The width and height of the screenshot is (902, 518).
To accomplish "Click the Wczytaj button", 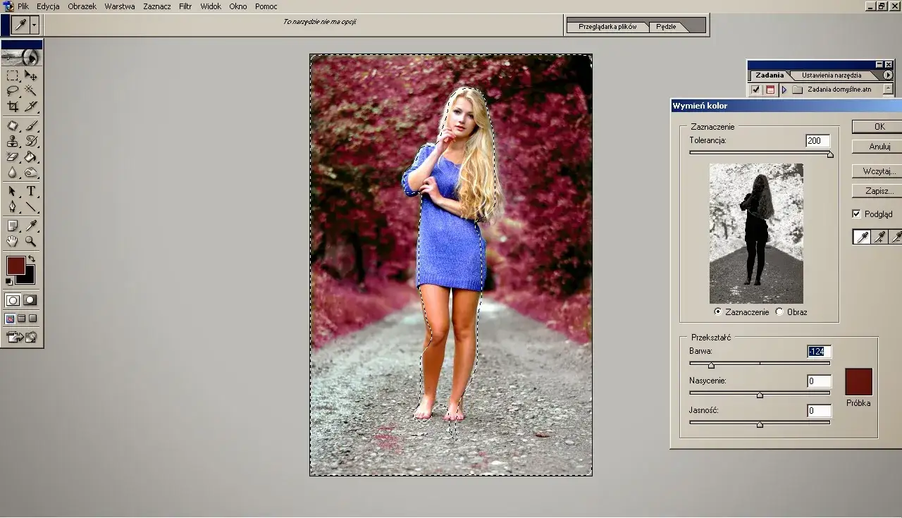I will pos(876,171).
